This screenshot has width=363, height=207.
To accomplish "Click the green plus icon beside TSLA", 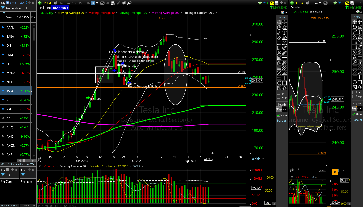I will click(40, 3).
